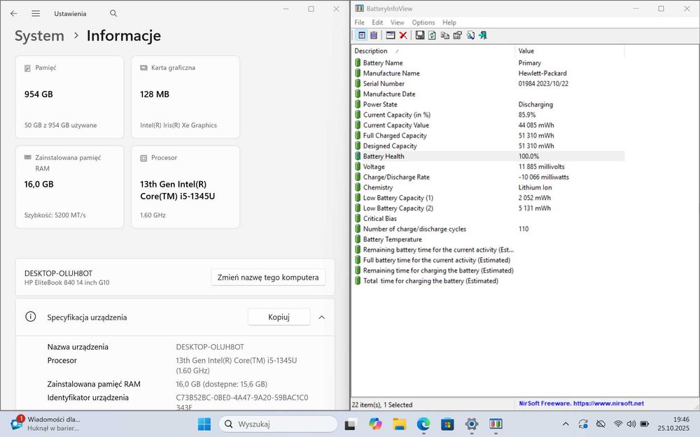Click Wi-Fi icon in system tray
This screenshot has height=437, width=700.
click(618, 424)
